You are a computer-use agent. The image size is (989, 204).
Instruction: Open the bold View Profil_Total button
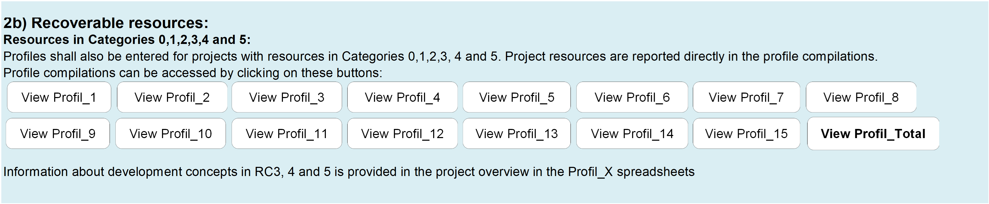pyautogui.click(x=873, y=133)
